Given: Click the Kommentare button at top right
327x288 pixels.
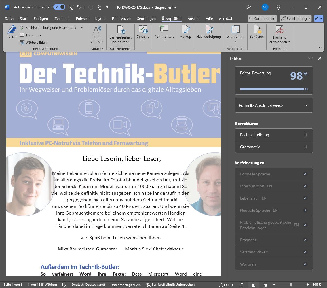Looking at the screenshot, I should [262, 18].
